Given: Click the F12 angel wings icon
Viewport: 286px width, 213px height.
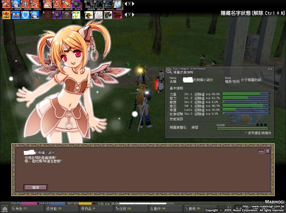Looking at the screenshot, I should click(x=118, y=4).
